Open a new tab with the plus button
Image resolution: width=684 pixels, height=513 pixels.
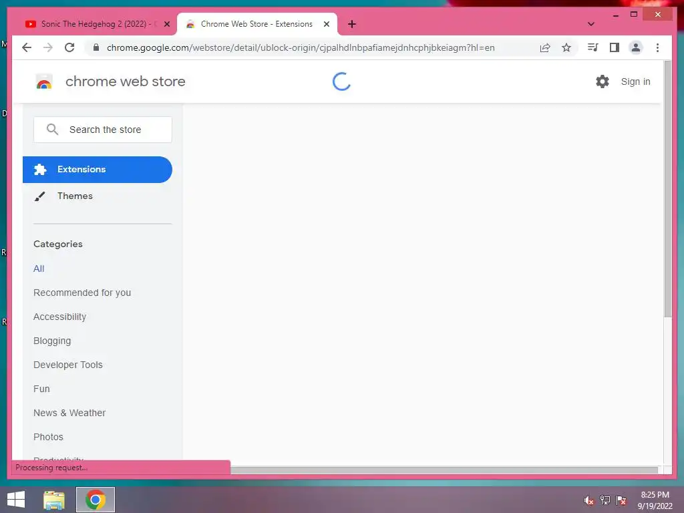(352, 24)
